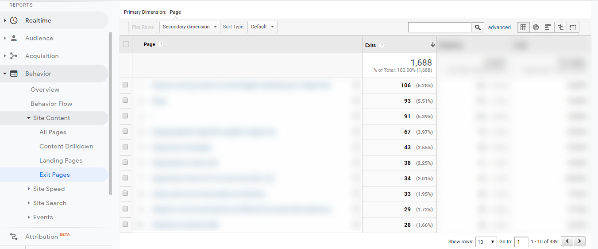
Task: Open the Sort Type Default dropdown
Action: point(262,27)
